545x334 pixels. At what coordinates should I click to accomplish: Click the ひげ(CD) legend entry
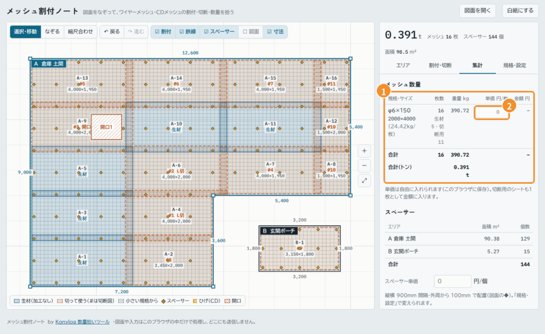(207, 301)
